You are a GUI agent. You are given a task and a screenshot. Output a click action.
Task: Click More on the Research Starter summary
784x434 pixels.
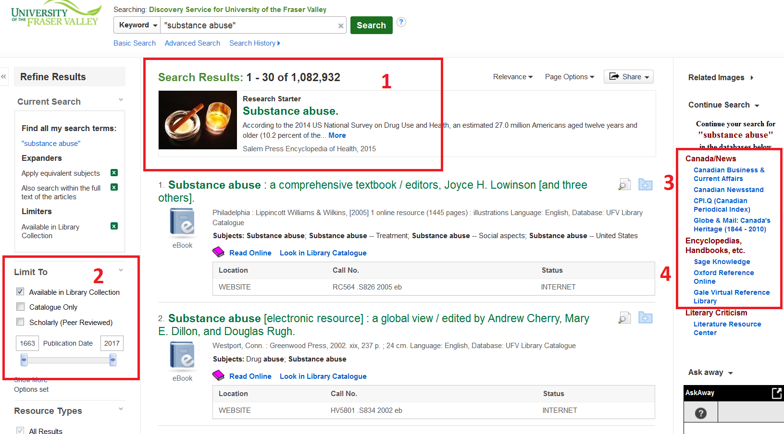337,135
